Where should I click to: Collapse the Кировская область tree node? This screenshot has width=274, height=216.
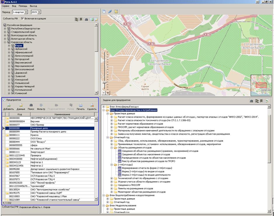point(5,42)
